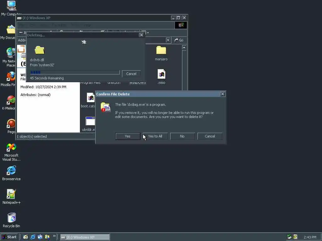The width and height of the screenshot is (322, 241).
Task: Click the folder icon in Deleting dialog
Action: (x=40, y=50)
